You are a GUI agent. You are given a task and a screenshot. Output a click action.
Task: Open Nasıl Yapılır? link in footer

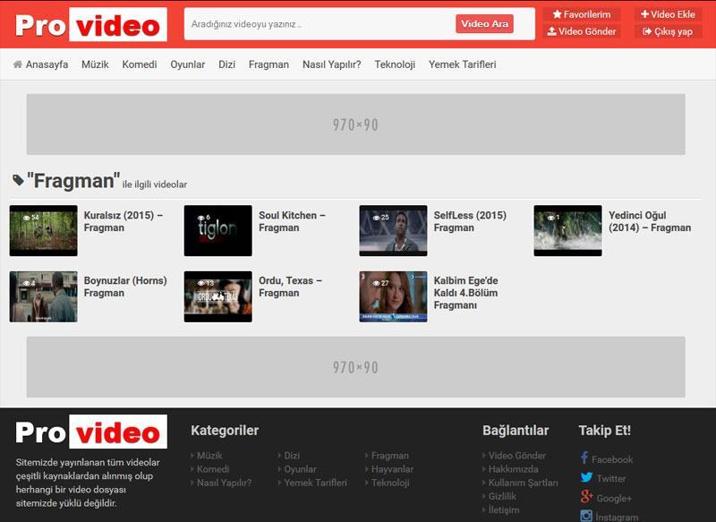point(224,483)
